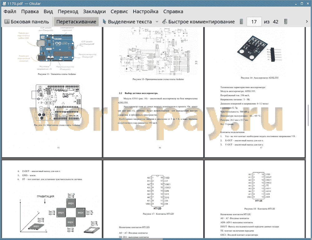Click the page number field showing 17
Screen dimensions: 312x240
coord(254,22)
